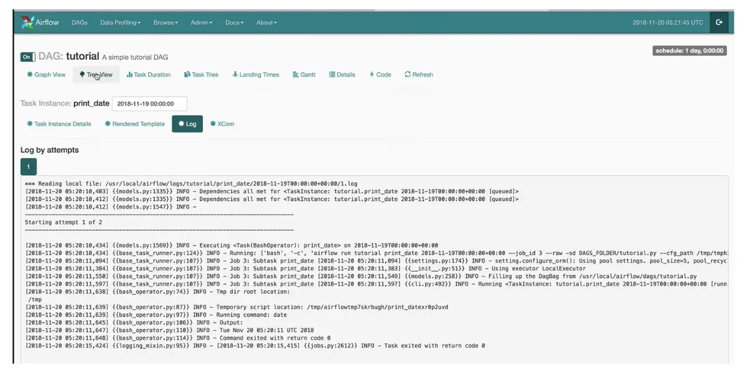
Task: Click 'Starting attempt 1 of 2' line
Action: pyautogui.click(x=63, y=222)
